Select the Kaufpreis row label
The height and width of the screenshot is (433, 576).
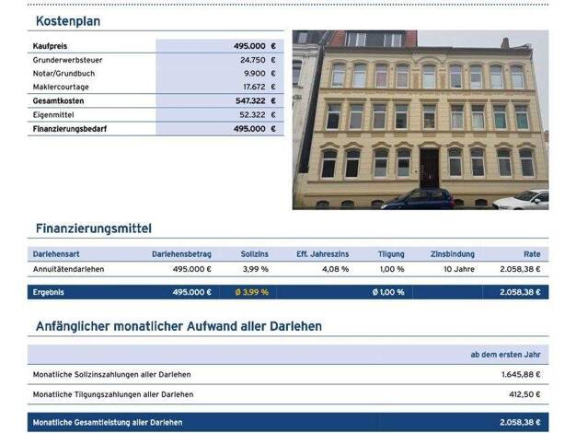click(x=50, y=45)
